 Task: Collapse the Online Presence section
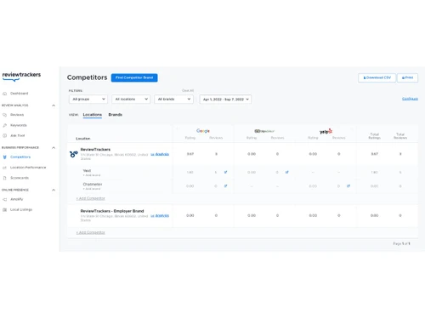click(x=54, y=190)
